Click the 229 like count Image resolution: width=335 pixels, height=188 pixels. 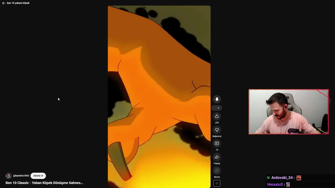click(x=217, y=123)
